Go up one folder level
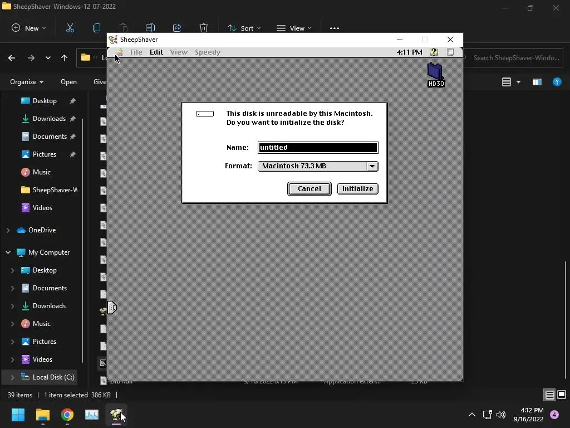The image size is (570, 428). [65, 58]
